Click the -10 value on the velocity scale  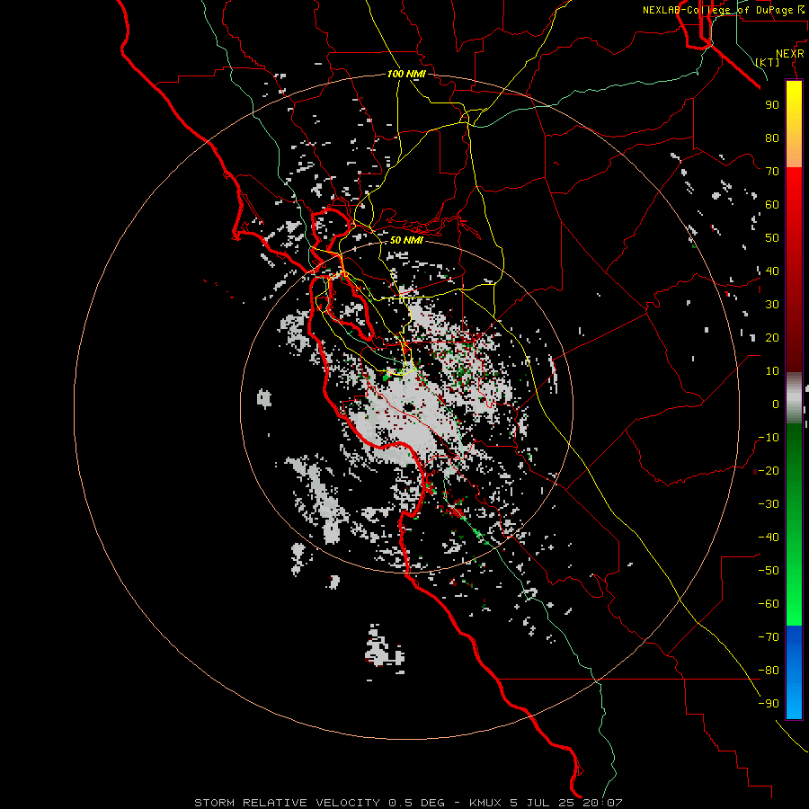769,438
